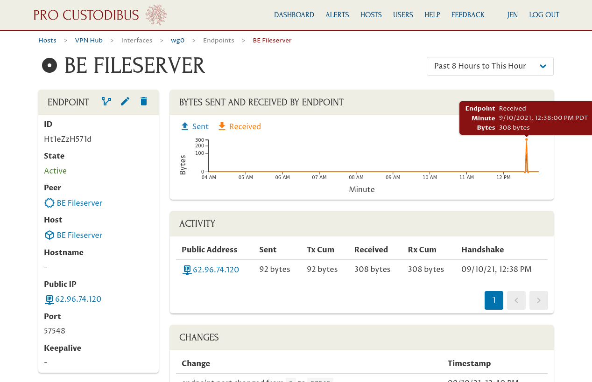This screenshot has width=592, height=382.
Task: Click the Pro Custodibus medusa logo icon
Action: [156, 15]
